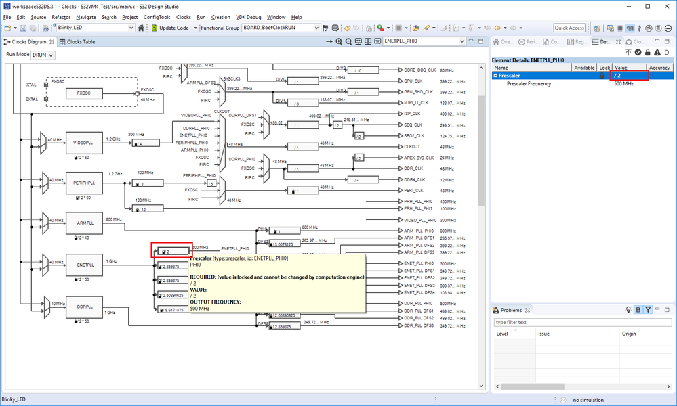Click the flag icon after functional group combo
The height and width of the screenshot is (406, 677).
(x=325, y=28)
